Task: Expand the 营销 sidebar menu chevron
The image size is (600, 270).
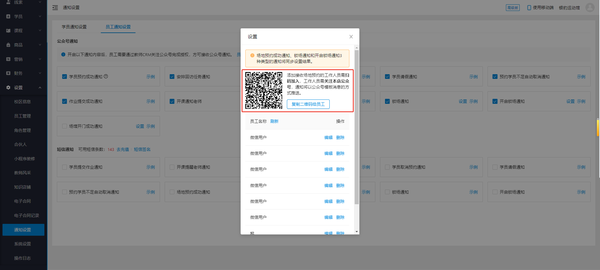Action: click(x=40, y=59)
